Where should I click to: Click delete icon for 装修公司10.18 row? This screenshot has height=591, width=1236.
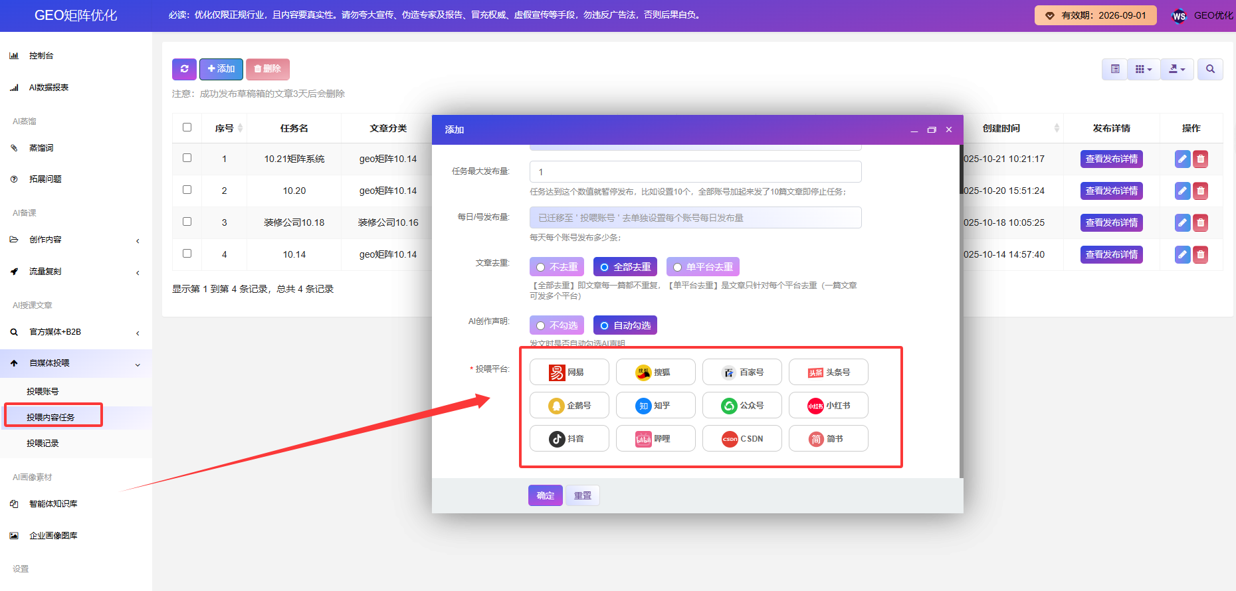[1200, 223]
